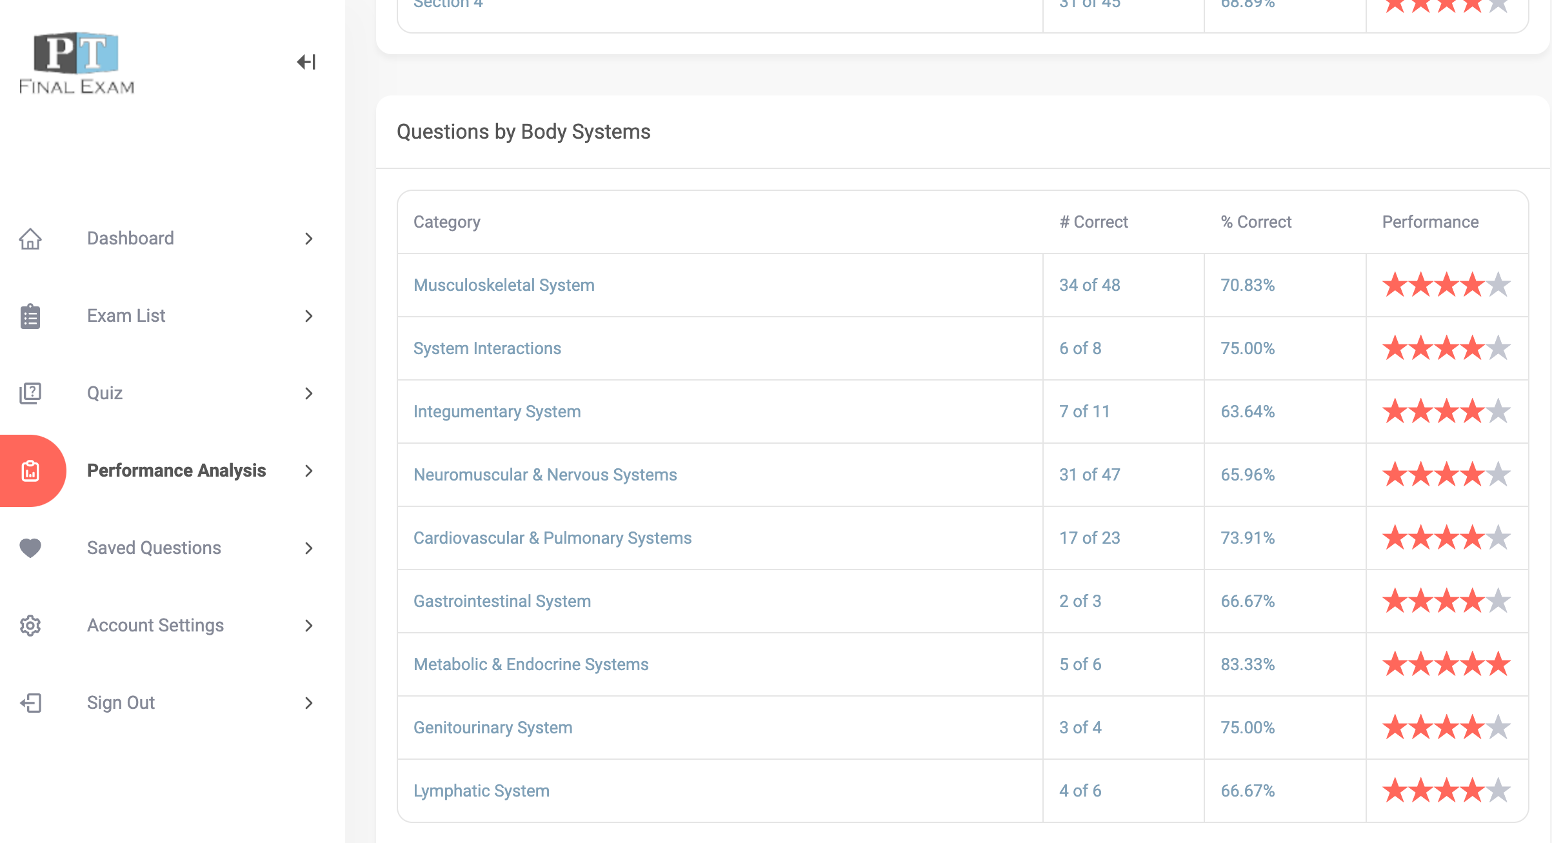Open the Saved Questions menu item

[x=154, y=548]
